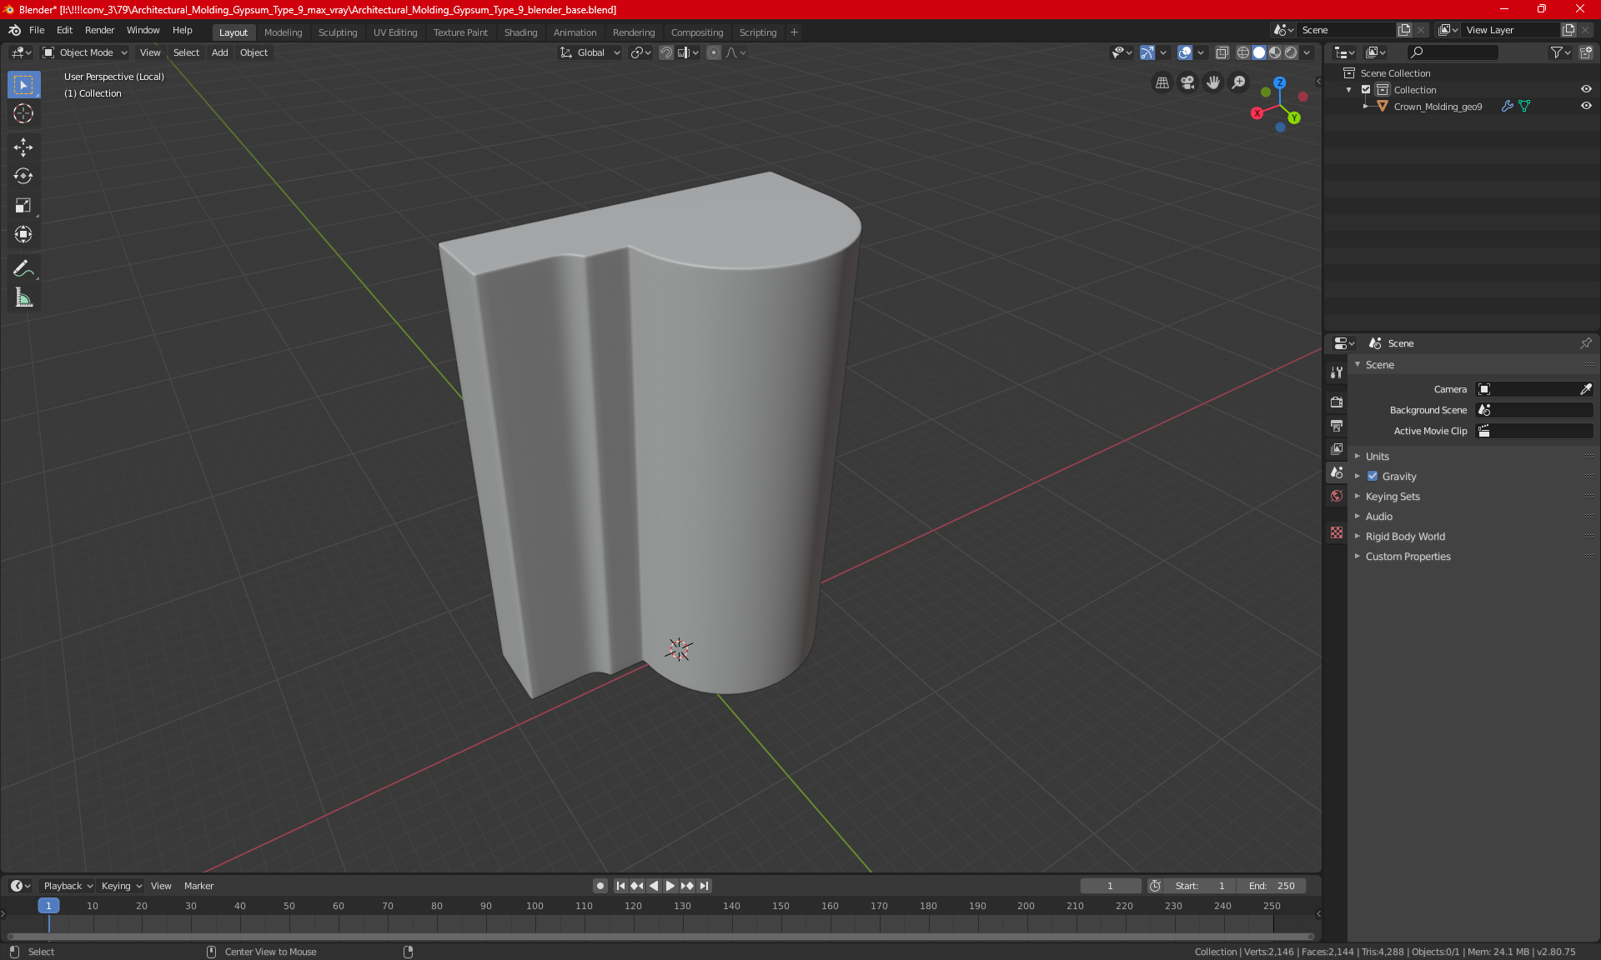The image size is (1601, 960).
Task: Click the Z axis on navigation gizmo
Action: 1279,82
